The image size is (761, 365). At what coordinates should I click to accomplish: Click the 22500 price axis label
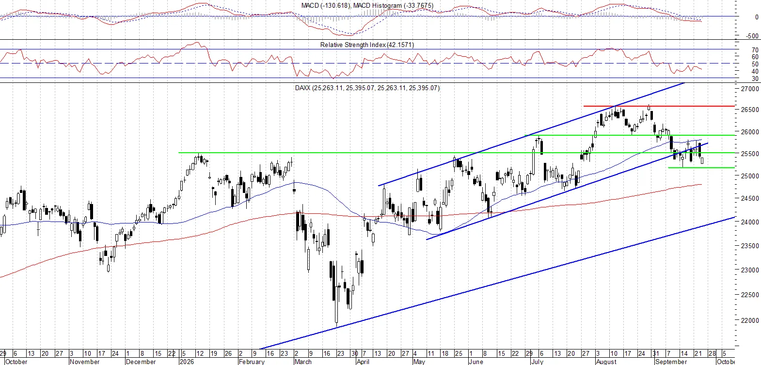[x=750, y=295]
